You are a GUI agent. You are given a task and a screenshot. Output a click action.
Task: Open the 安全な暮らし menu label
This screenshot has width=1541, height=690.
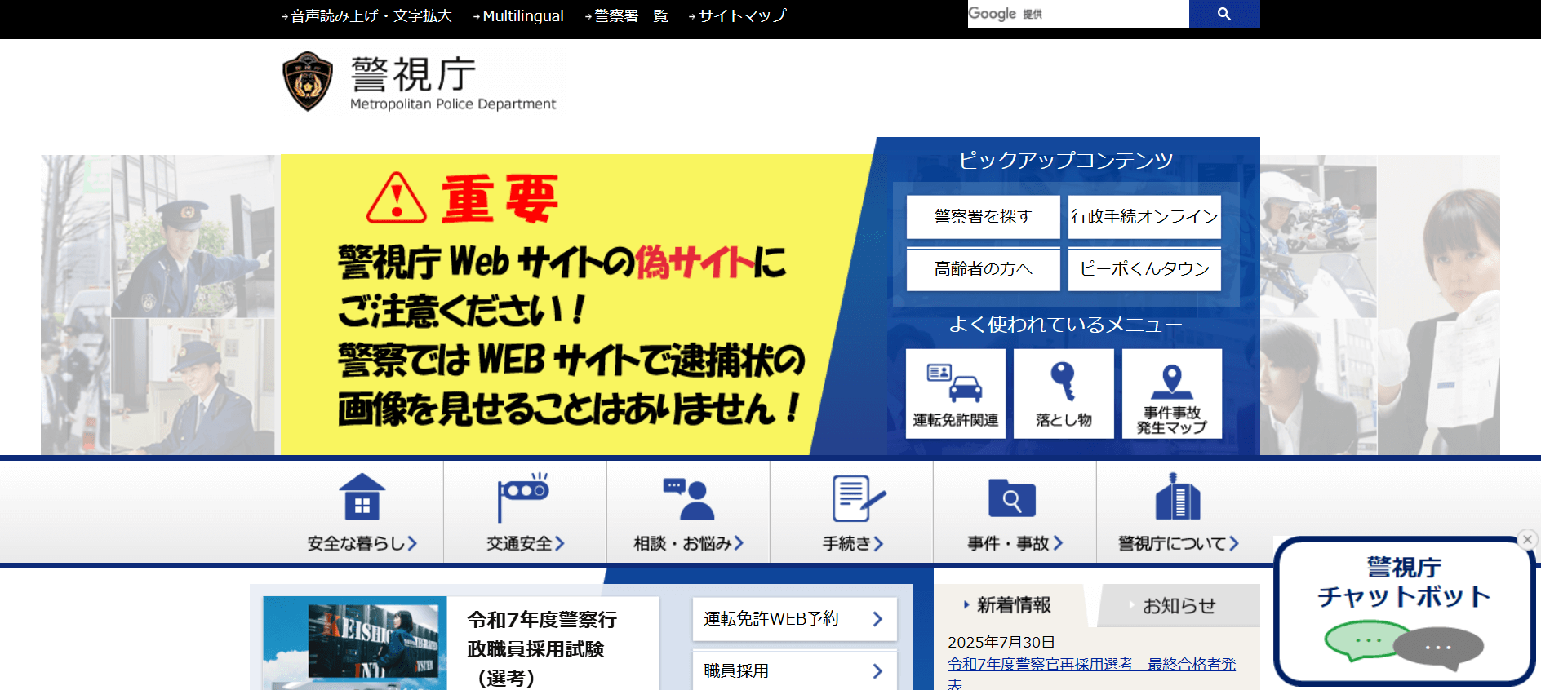coord(362,543)
